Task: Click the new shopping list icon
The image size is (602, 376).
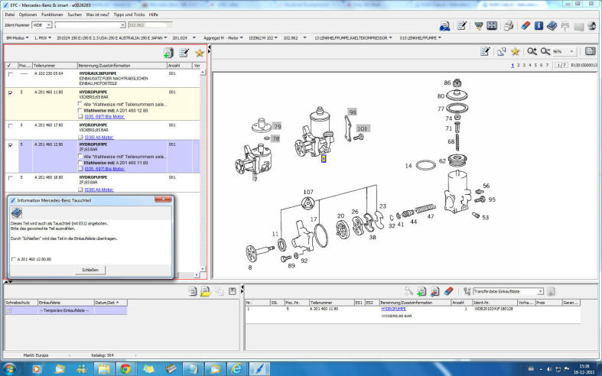Action: [x=192, y=292]
